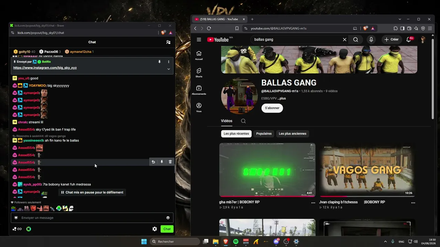Open Brave Shields in the YouTube window
This screenshot has height=247, width=440.
click(365, 28)
